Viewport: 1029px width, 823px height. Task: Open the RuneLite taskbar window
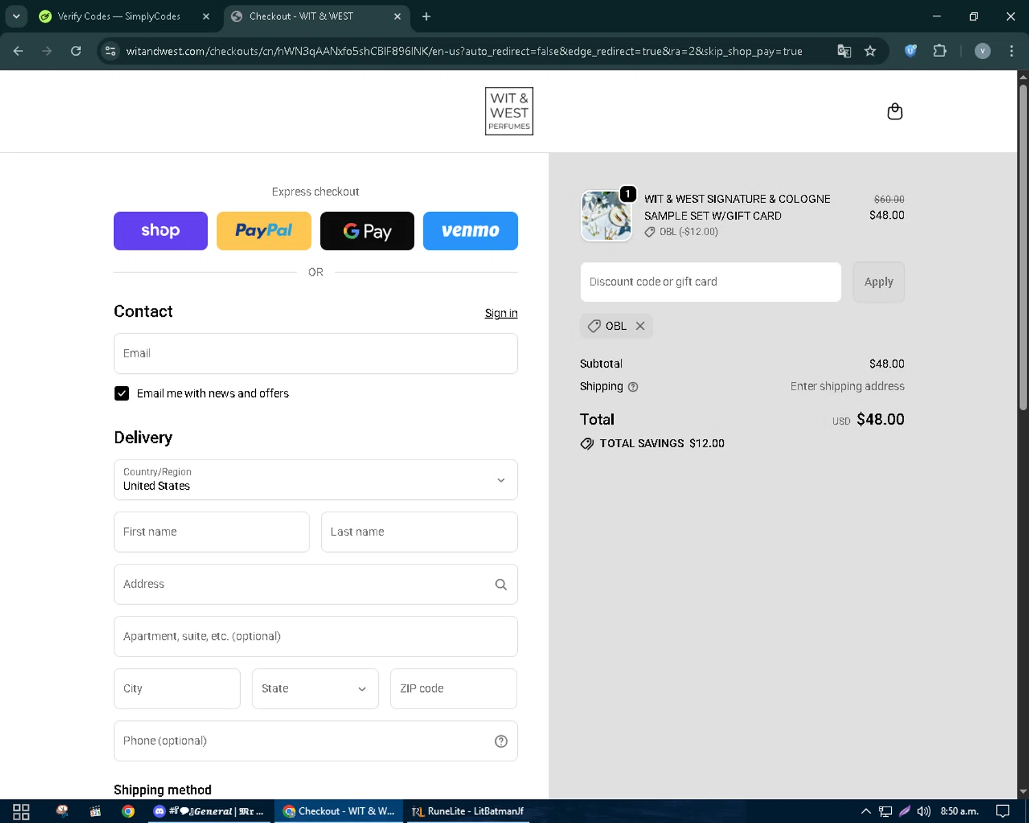point(469,811)
